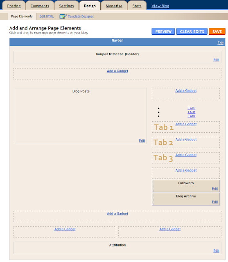228x262 pixels.
Task: Edit the Followers gadget
Action: coord(215,189)
